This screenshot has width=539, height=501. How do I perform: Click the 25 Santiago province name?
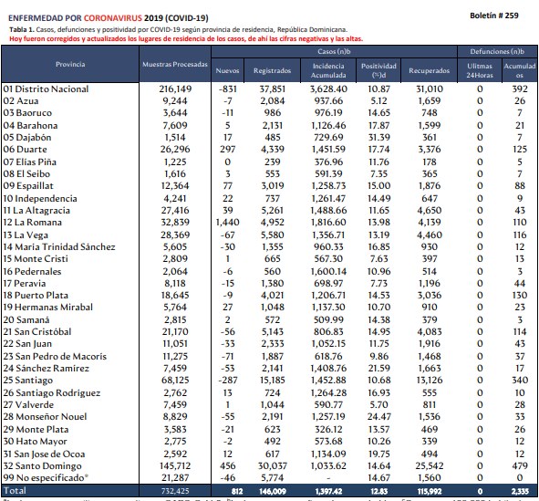point(28,381)
